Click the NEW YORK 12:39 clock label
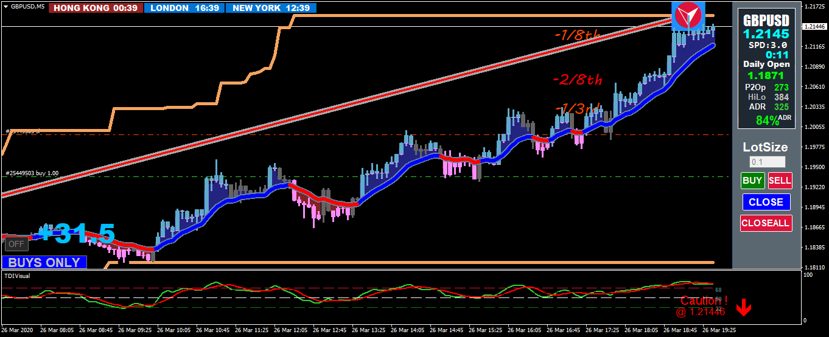The width and height of the screenshot is (829, 337). 271,8
